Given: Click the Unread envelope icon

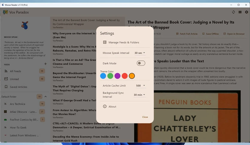Looking at the screenshot, I should [x=6, y=79].
